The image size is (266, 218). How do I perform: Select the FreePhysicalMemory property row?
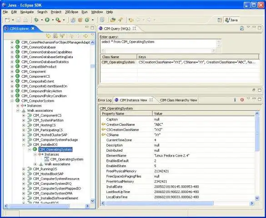[178, 171]
